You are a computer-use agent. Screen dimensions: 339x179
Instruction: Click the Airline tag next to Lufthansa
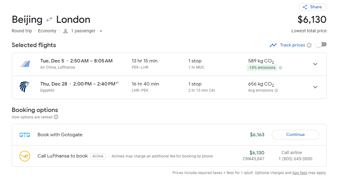click(98, 156)
